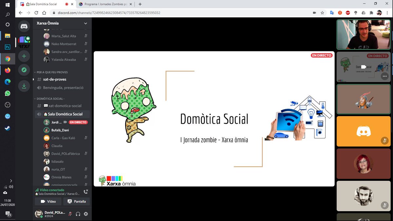Disconnect the call using the phone icon

point(86,191)
